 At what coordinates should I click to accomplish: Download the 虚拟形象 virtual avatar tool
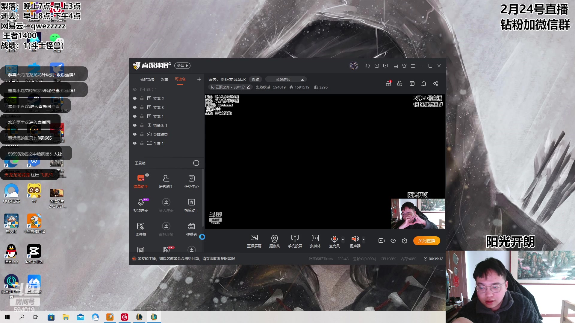coord(166,229)
